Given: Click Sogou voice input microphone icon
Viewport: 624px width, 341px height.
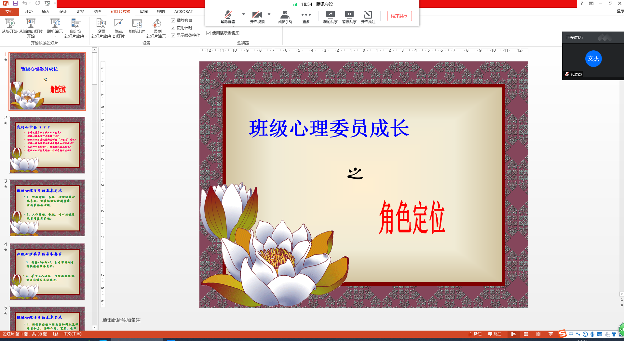Looking at the screenshot, I should click(592, 334).
